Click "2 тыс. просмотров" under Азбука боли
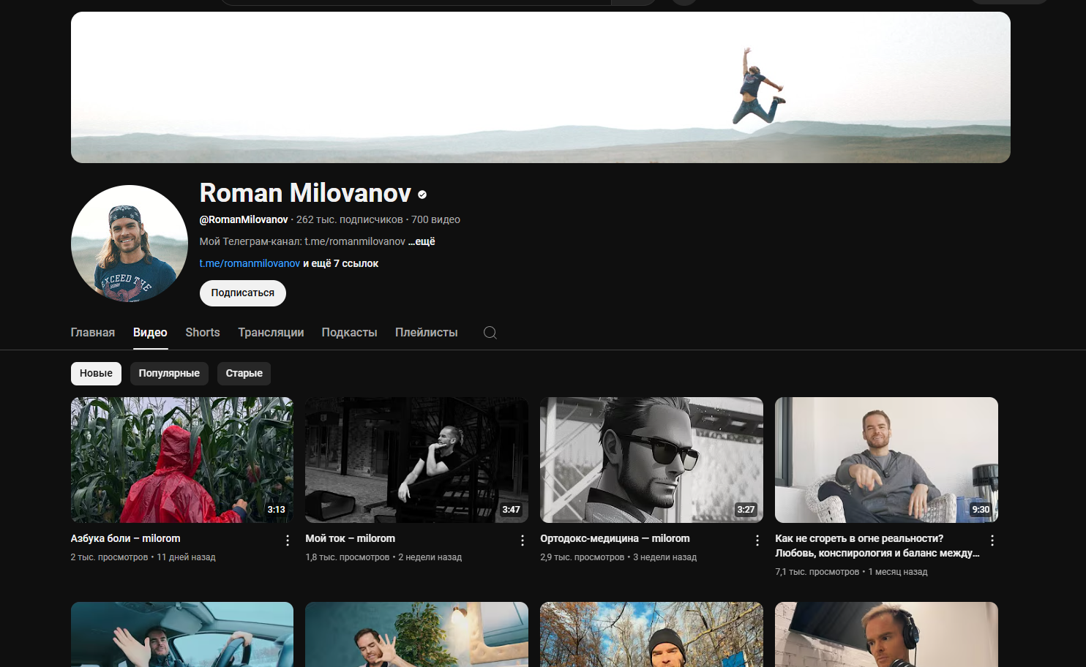 109,557
